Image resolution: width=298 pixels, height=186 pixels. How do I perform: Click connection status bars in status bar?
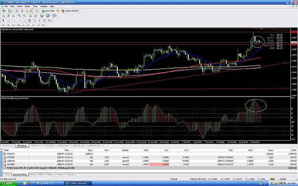point(273,179)
